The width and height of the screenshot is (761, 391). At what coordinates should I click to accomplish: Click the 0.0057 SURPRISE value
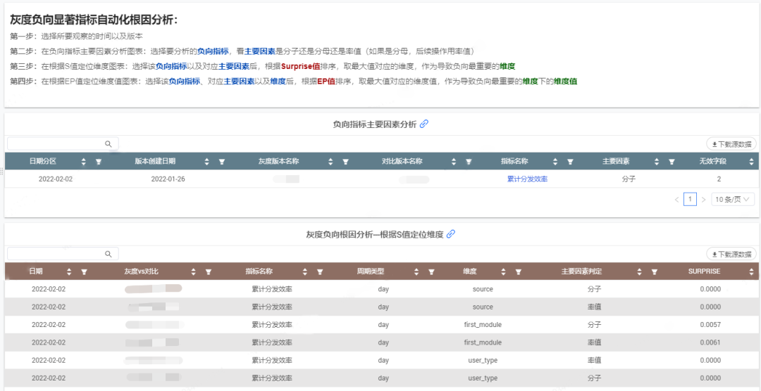(710, 325)
